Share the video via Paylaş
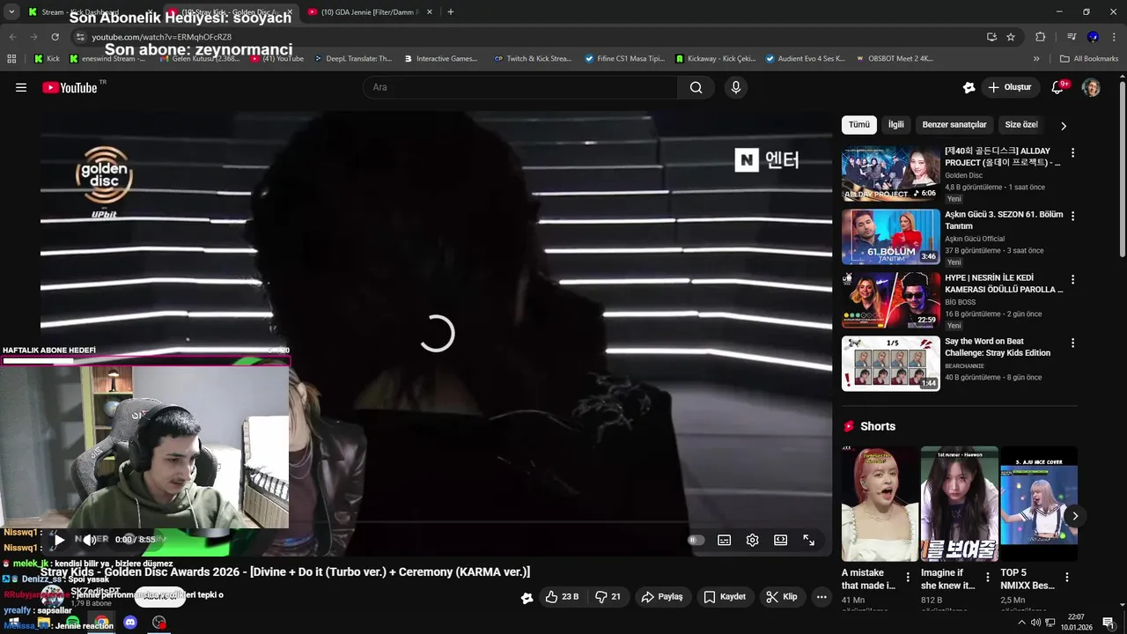 [662, 596]
